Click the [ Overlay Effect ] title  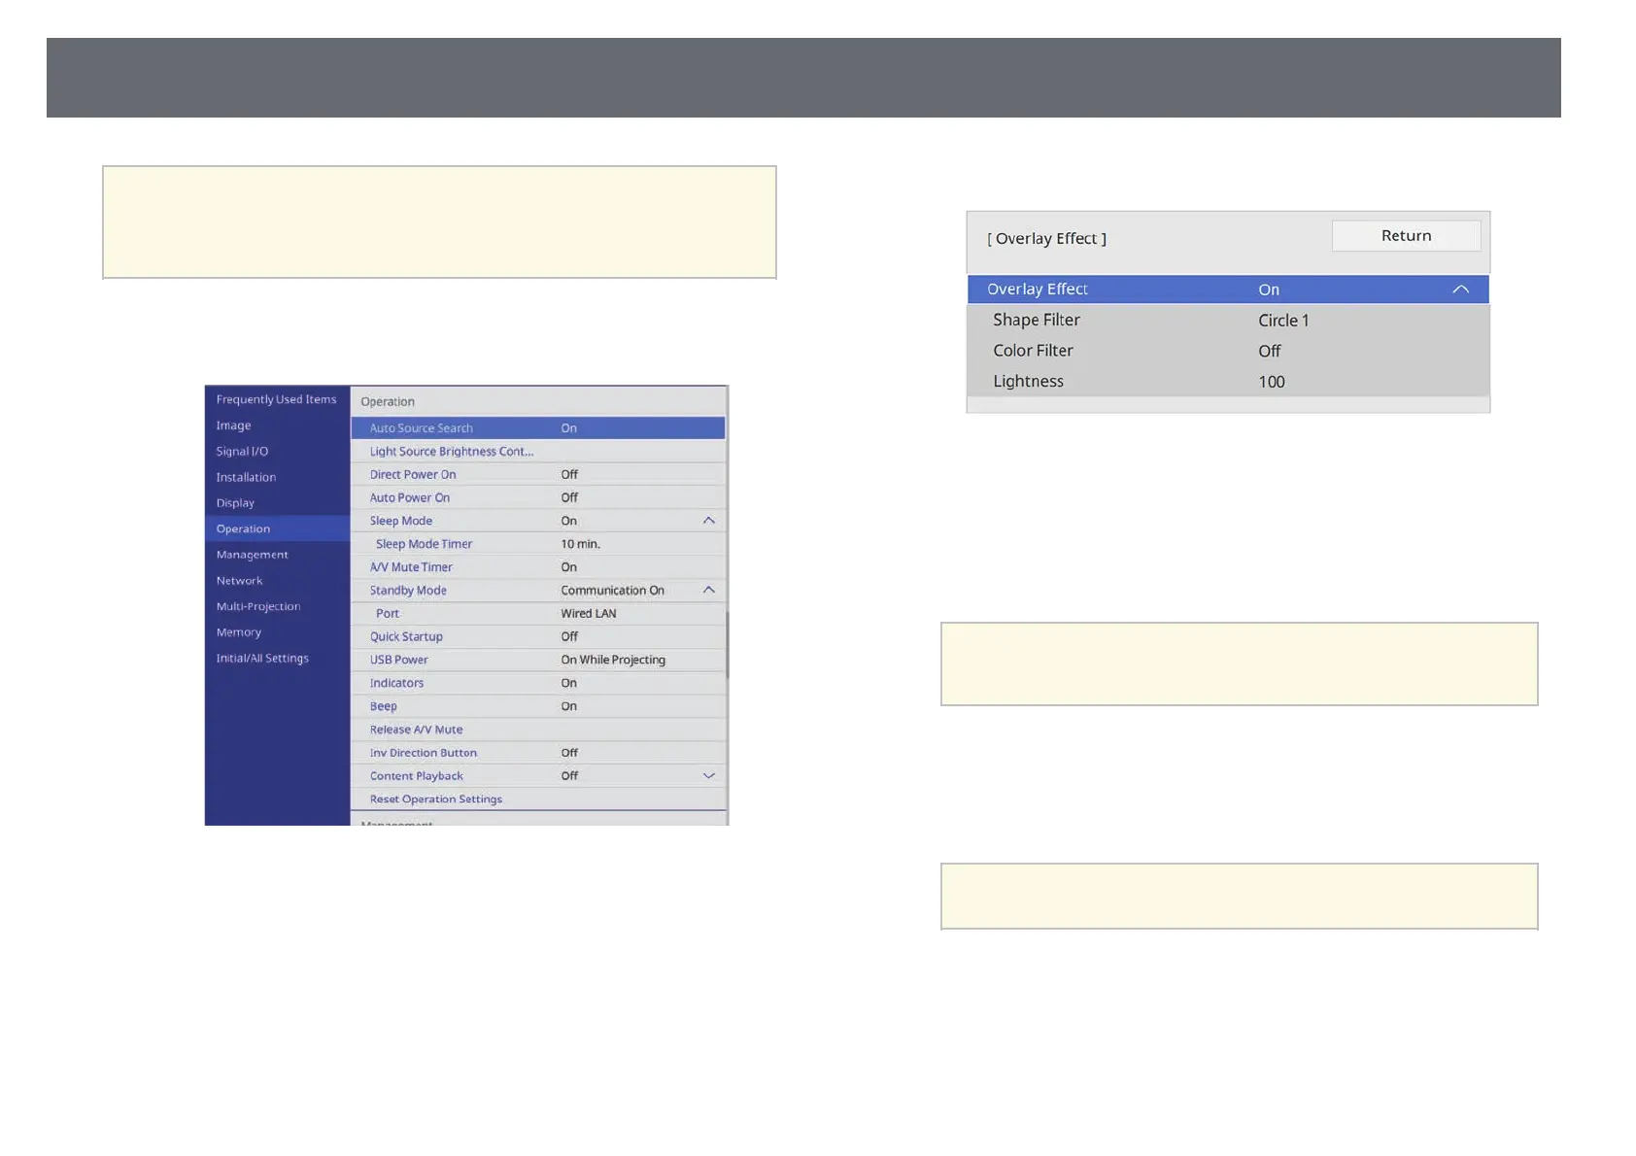point(1046,239)
